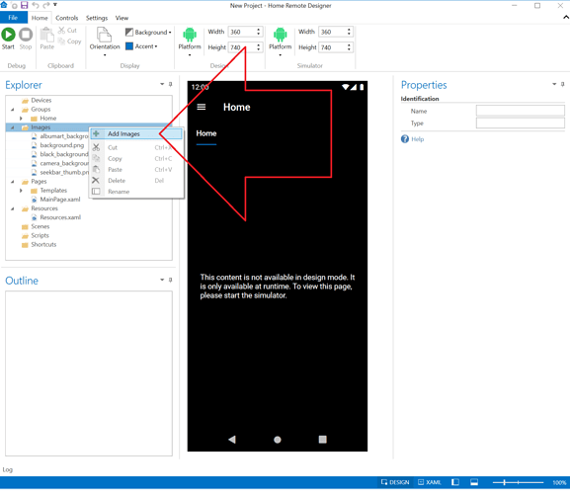Collapse the Pages folder in tree

(13, 182)
